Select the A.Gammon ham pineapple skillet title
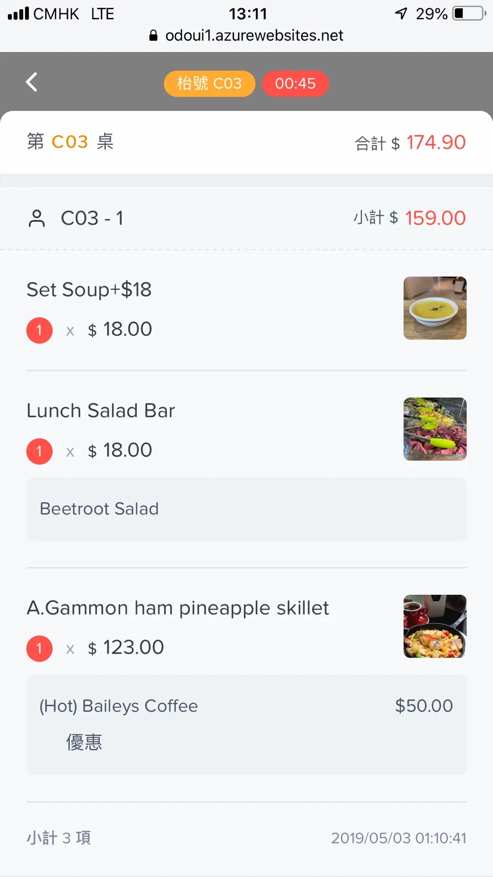 pyautogui.click(x=178, y=608)
